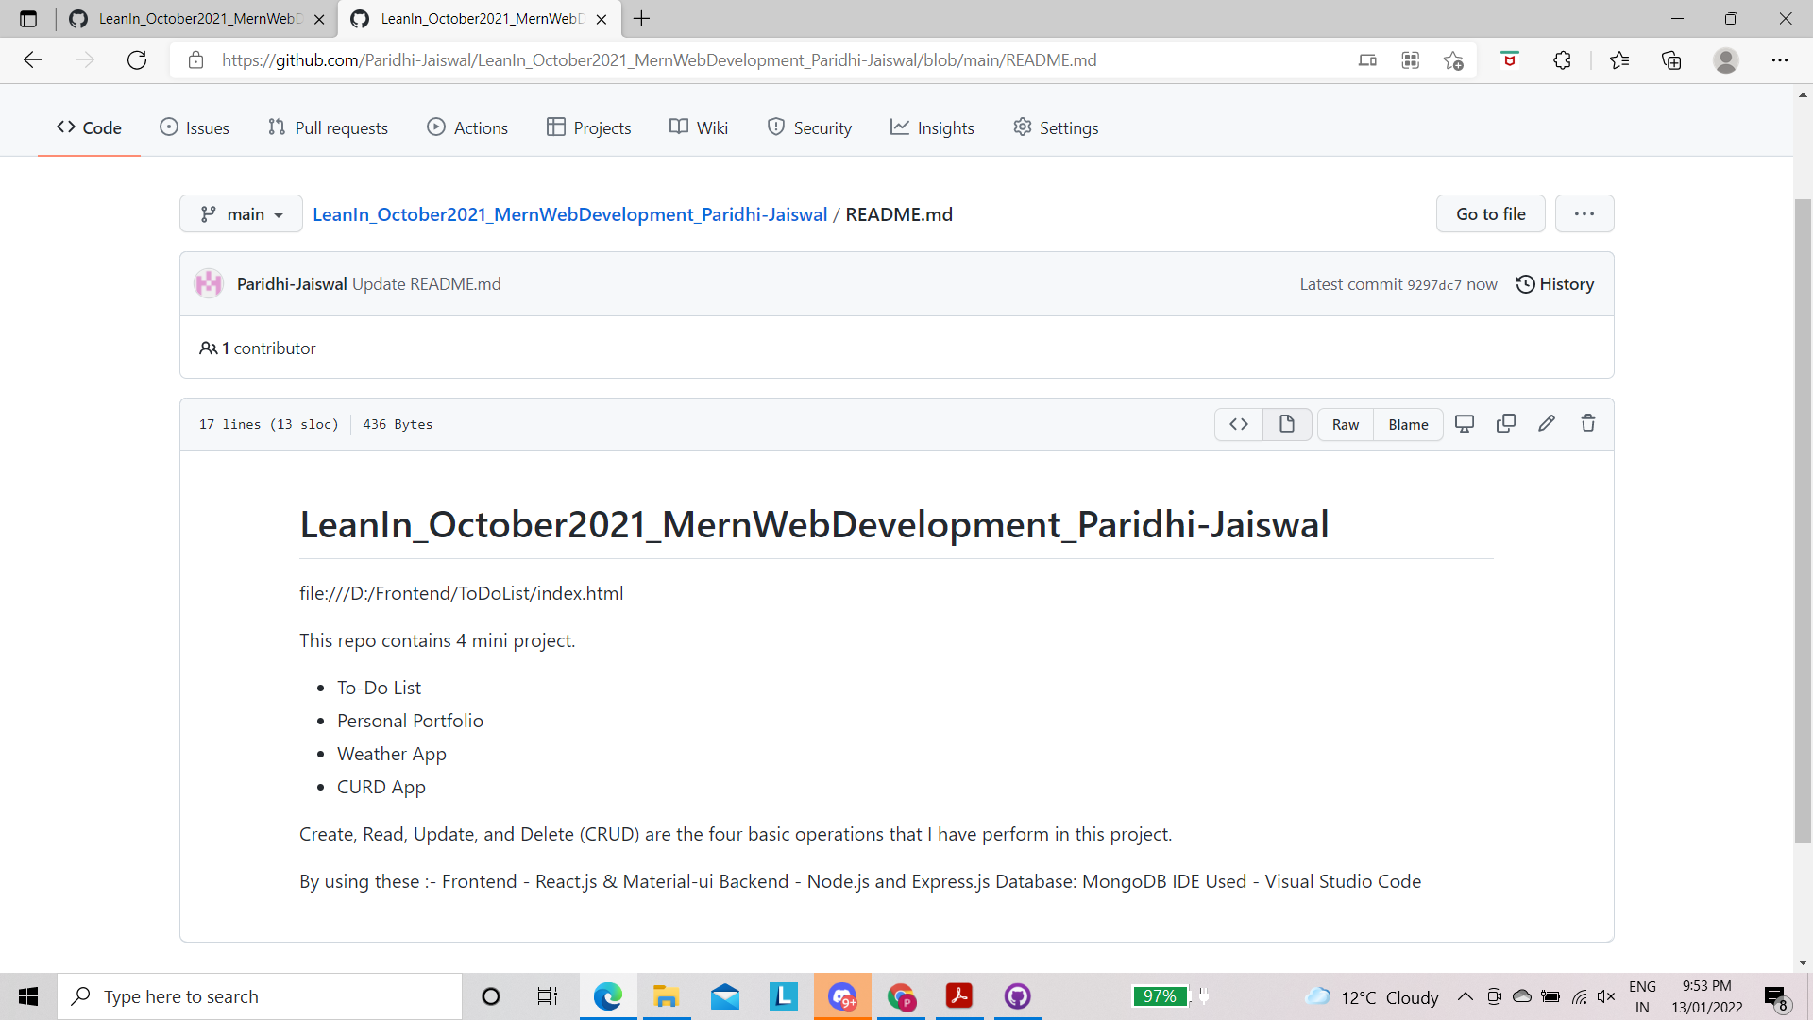Open commit History for README.md
This screenshot has width=1813, height=1020.
[1555, 284]
